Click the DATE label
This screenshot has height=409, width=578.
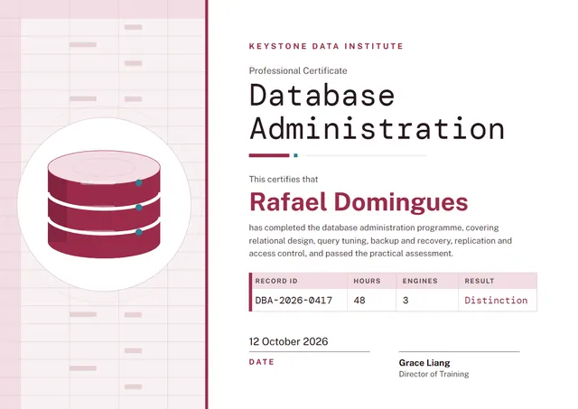[261, 362]
